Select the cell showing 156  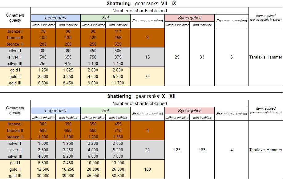pyautogui.click(x=118, y=38)
